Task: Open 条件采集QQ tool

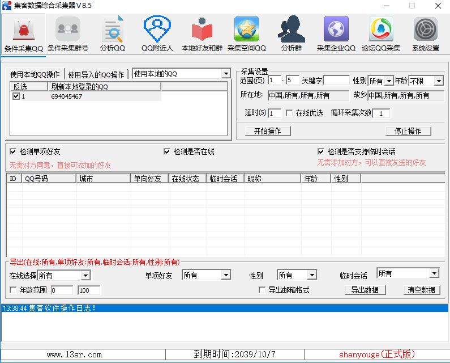Action: coord(24,35)
